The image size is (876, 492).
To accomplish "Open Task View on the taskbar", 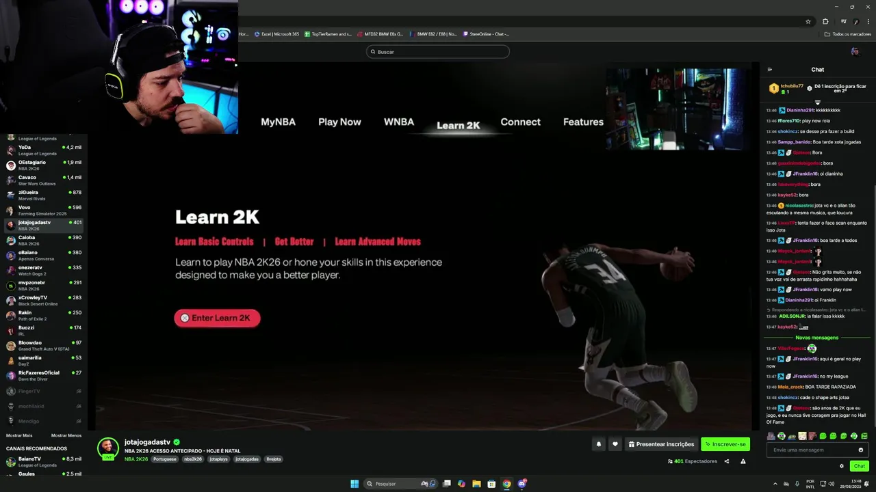I will (446, 484).
